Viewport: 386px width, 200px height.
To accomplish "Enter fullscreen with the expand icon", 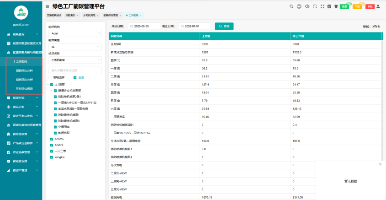I will [322, 7].
